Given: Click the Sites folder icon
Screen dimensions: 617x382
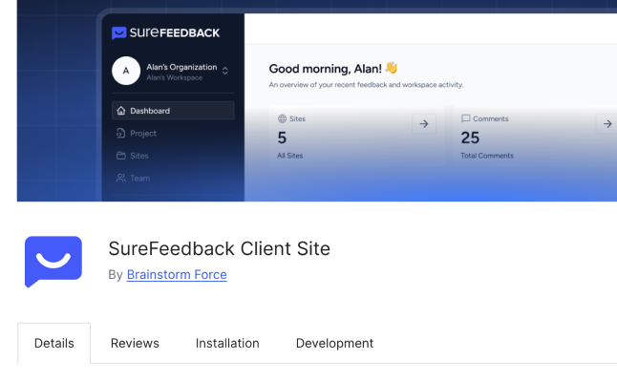Looking at the screenshot, I should pyautogui.click(x=120, y=156).
